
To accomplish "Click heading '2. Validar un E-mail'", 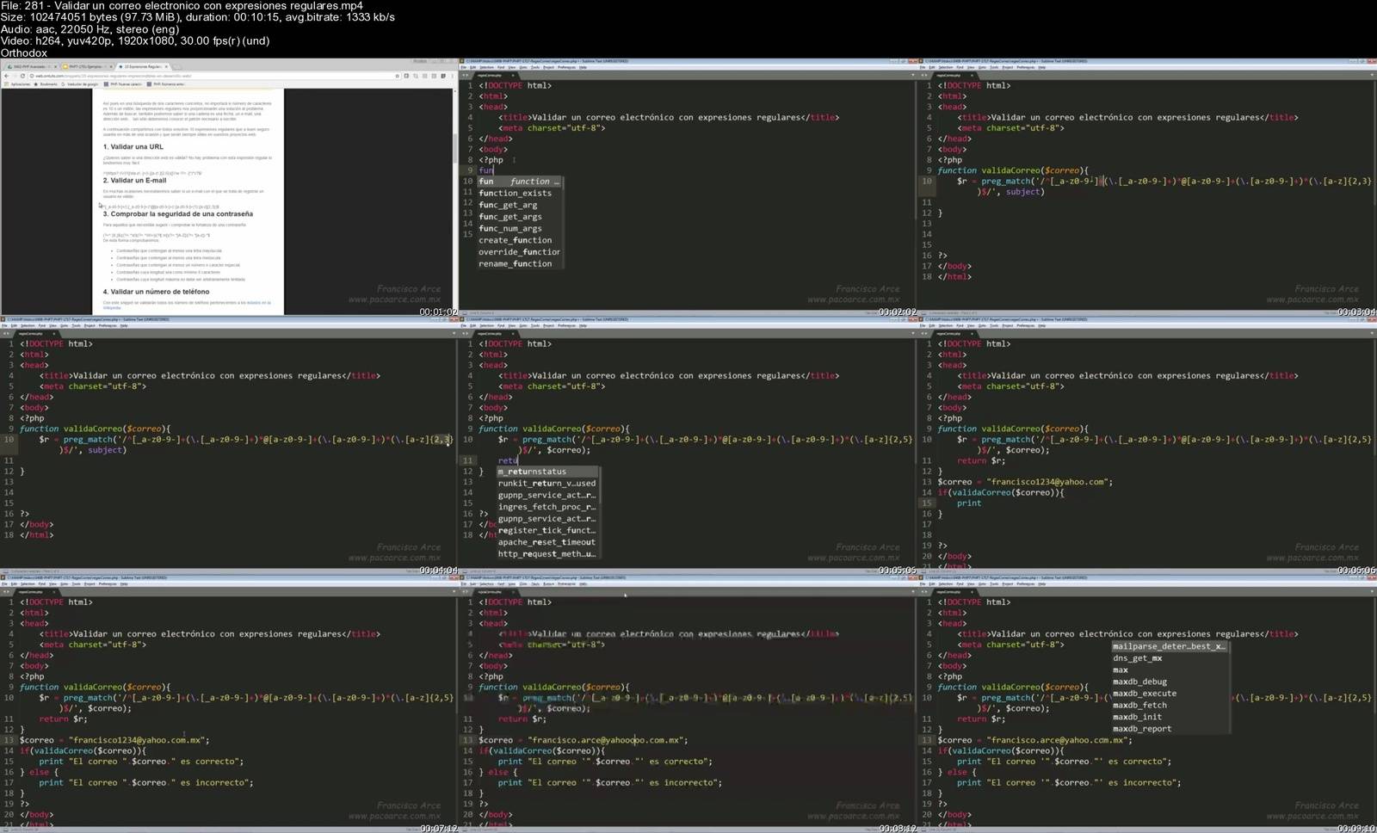I will tap(135, 181).
